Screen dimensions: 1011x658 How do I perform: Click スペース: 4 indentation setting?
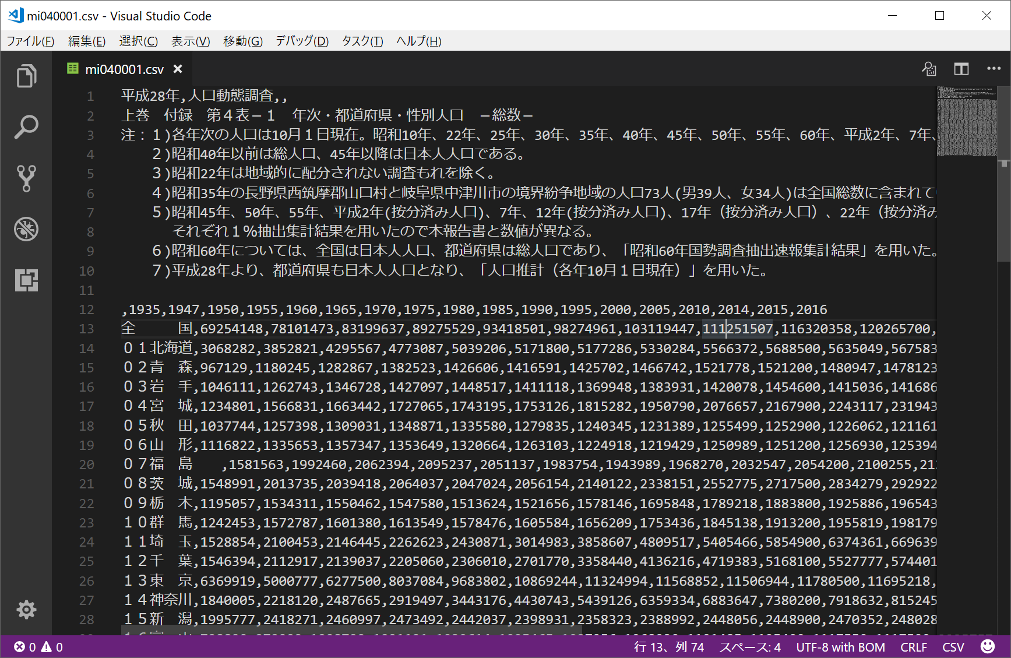point(750,647)
